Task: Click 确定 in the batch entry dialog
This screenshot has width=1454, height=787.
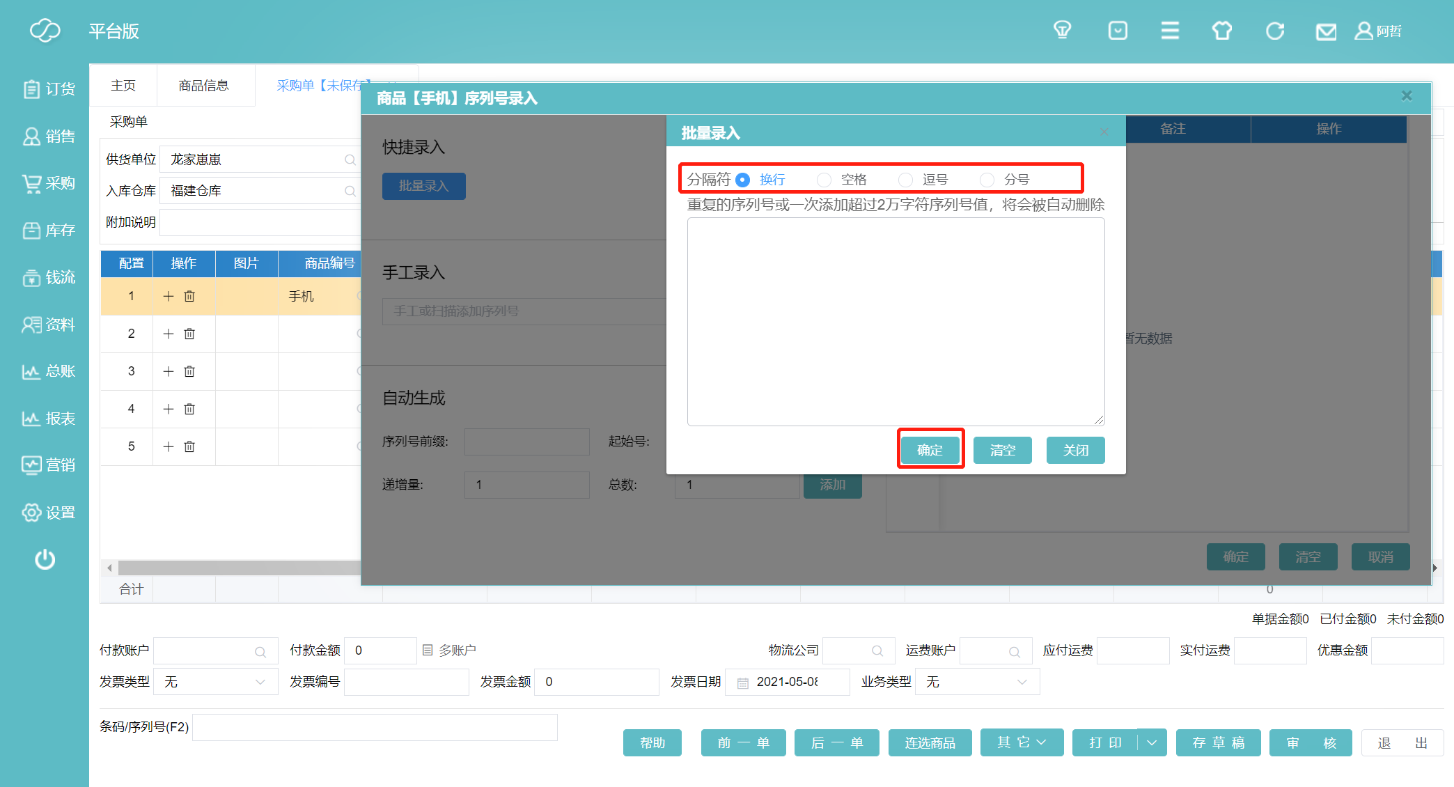Action: (x=930, y=450)
